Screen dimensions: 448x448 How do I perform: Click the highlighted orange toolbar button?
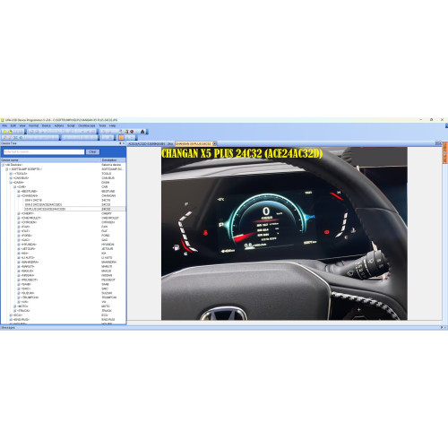pos(121,137)
